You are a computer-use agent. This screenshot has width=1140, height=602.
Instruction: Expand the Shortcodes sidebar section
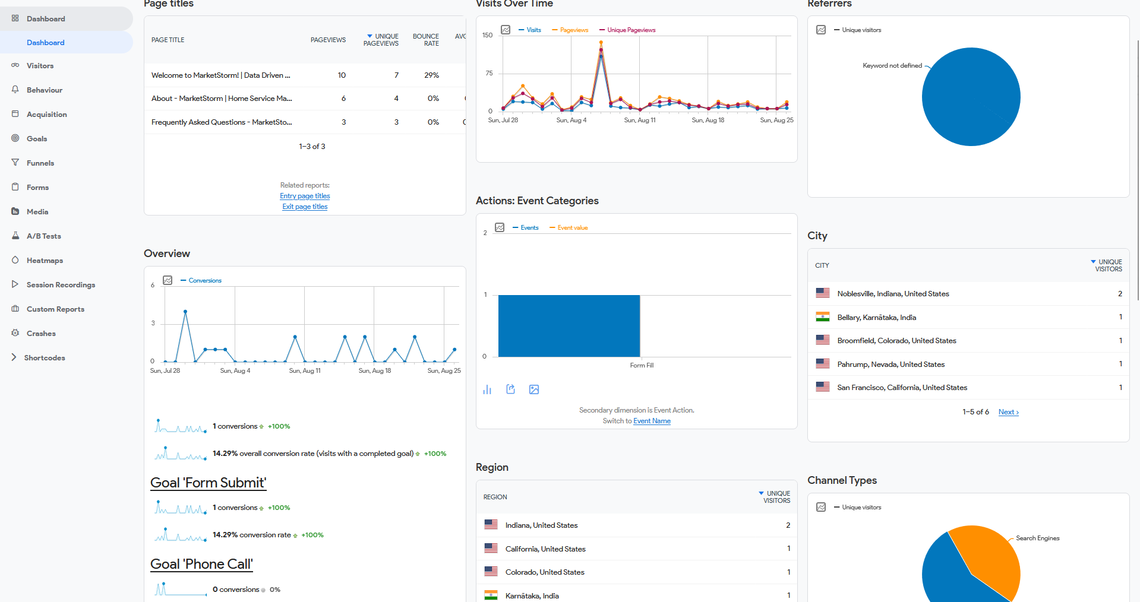point(45,358)
